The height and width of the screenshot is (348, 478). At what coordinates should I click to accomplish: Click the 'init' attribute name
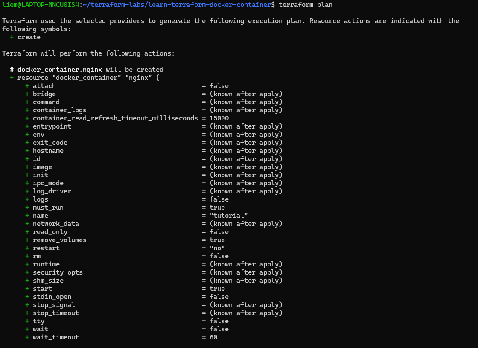41,175
